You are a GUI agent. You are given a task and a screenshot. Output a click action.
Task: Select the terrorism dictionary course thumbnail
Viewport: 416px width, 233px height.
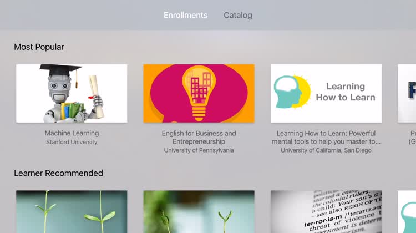326,212
